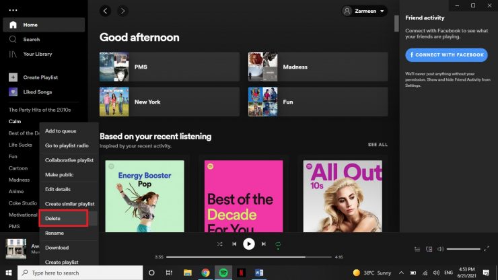Screen dimensions: 498x280
Task: Open Liked Songs heart icon
Action: 13,92
